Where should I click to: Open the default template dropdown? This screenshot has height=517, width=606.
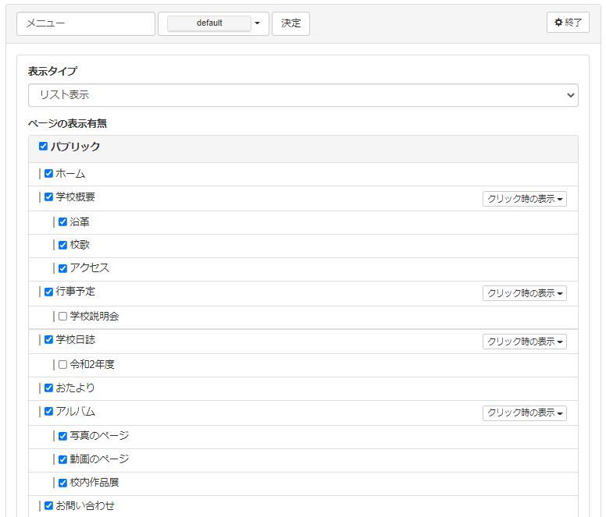[213, 23]
